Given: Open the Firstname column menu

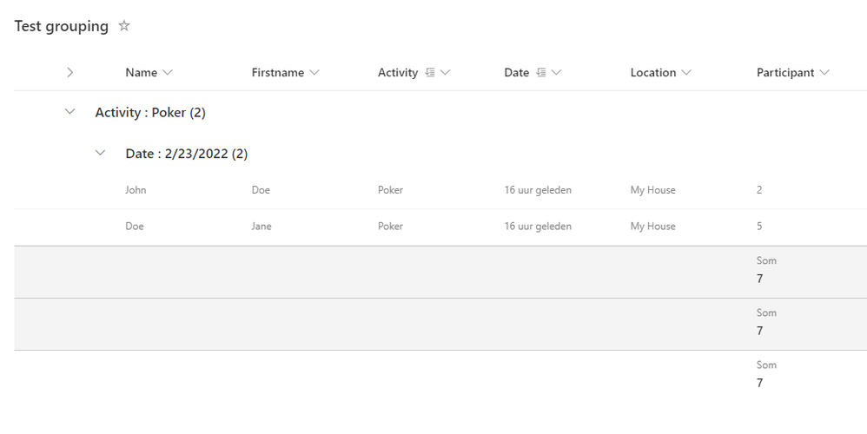Looking at the screenshot, I should [x=314, y=73].
